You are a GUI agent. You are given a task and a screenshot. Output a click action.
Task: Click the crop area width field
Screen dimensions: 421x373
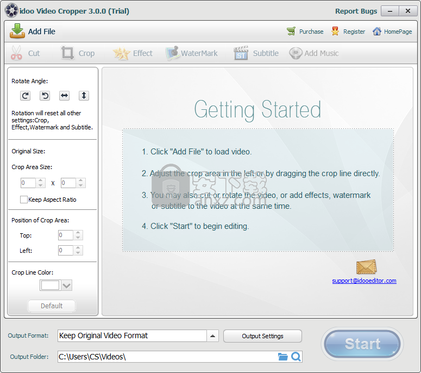click(x=28, y=183)
